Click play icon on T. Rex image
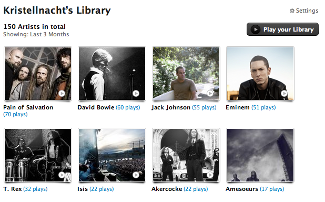Viewport: 325px width, 202px height. point(62,175)
